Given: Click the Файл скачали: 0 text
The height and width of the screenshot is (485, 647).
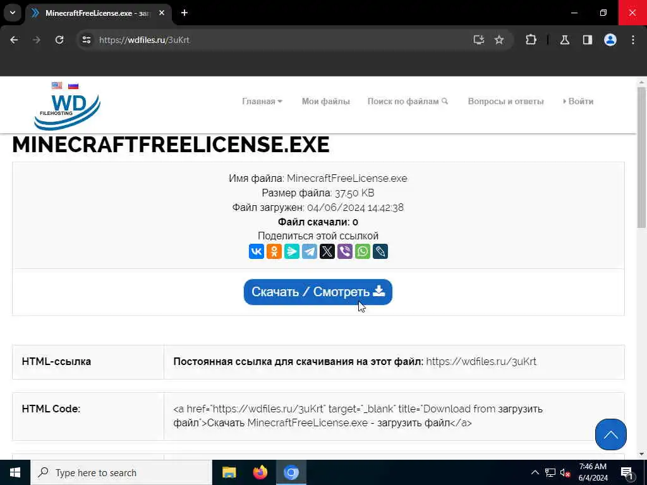Looking at the screenshot, I should click(318, 222).
